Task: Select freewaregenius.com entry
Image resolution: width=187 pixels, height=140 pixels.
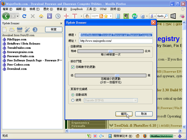Action: pyautogui.click(x=32, y=52)
